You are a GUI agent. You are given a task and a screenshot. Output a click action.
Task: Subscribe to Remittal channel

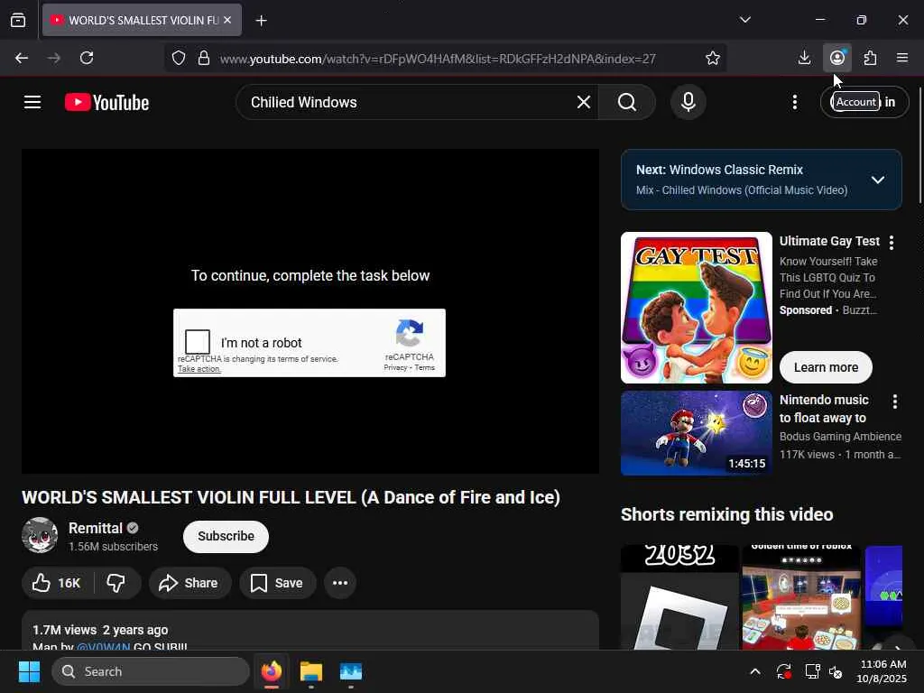(x=226, y=536)
